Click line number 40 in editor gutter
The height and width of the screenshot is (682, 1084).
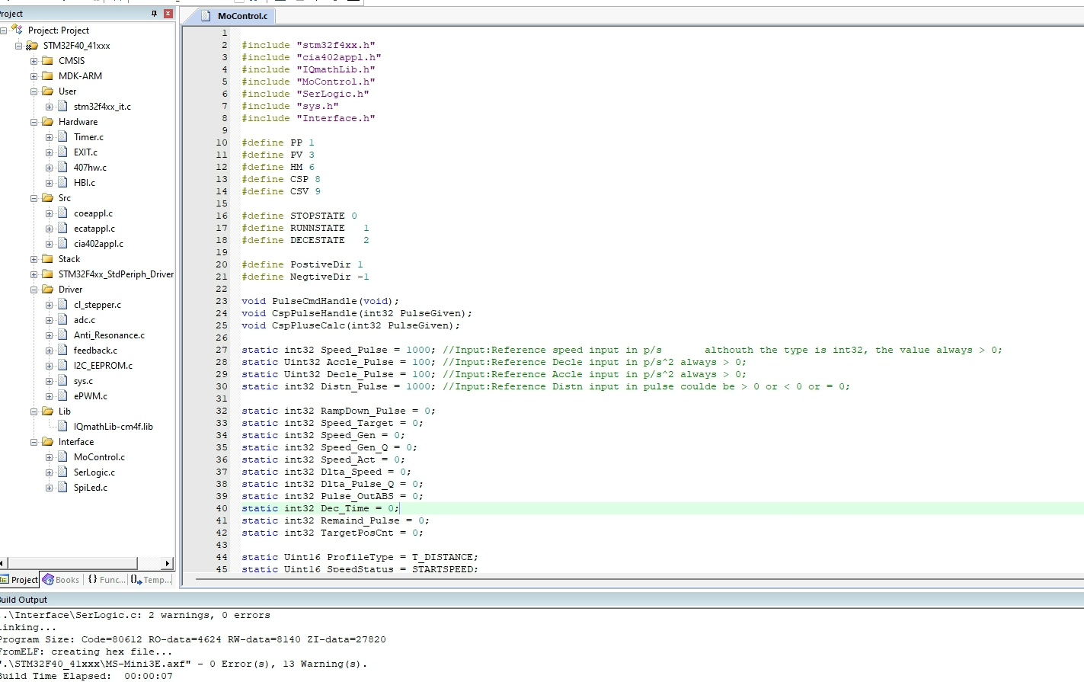click(x=222, y=508)
